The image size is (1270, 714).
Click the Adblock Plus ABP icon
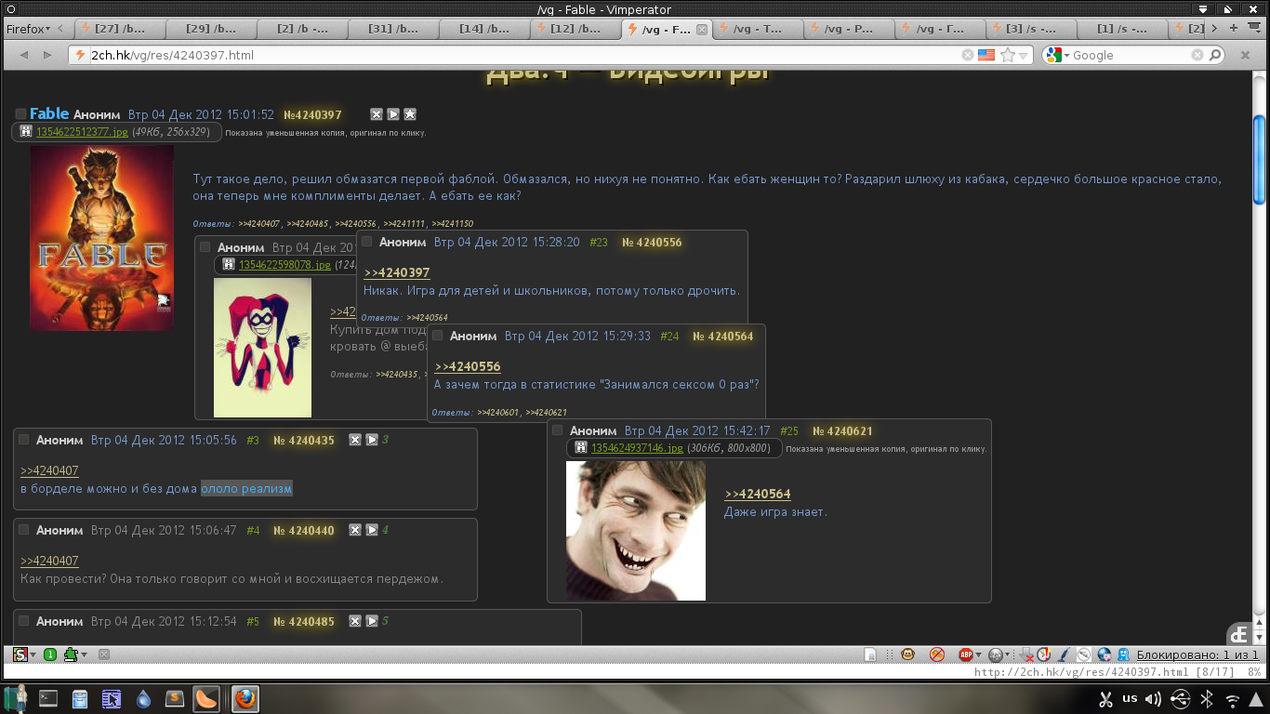tap(966, 654)
